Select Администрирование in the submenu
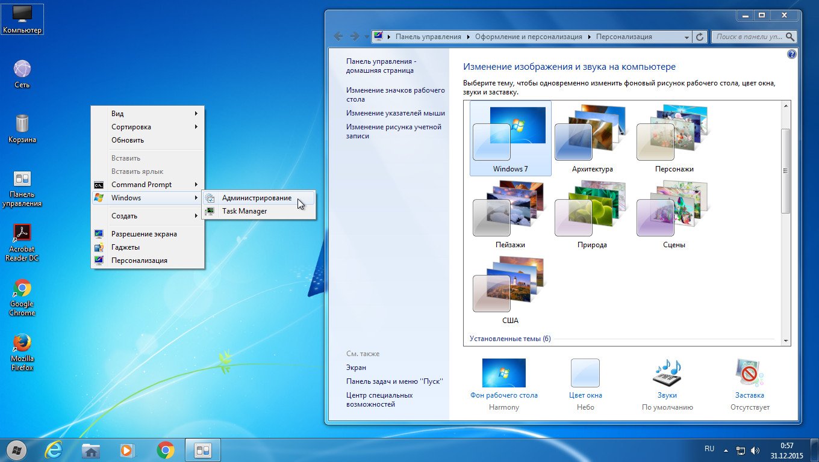The width and height of the screenshot is (819, 462). click(258, 198)
